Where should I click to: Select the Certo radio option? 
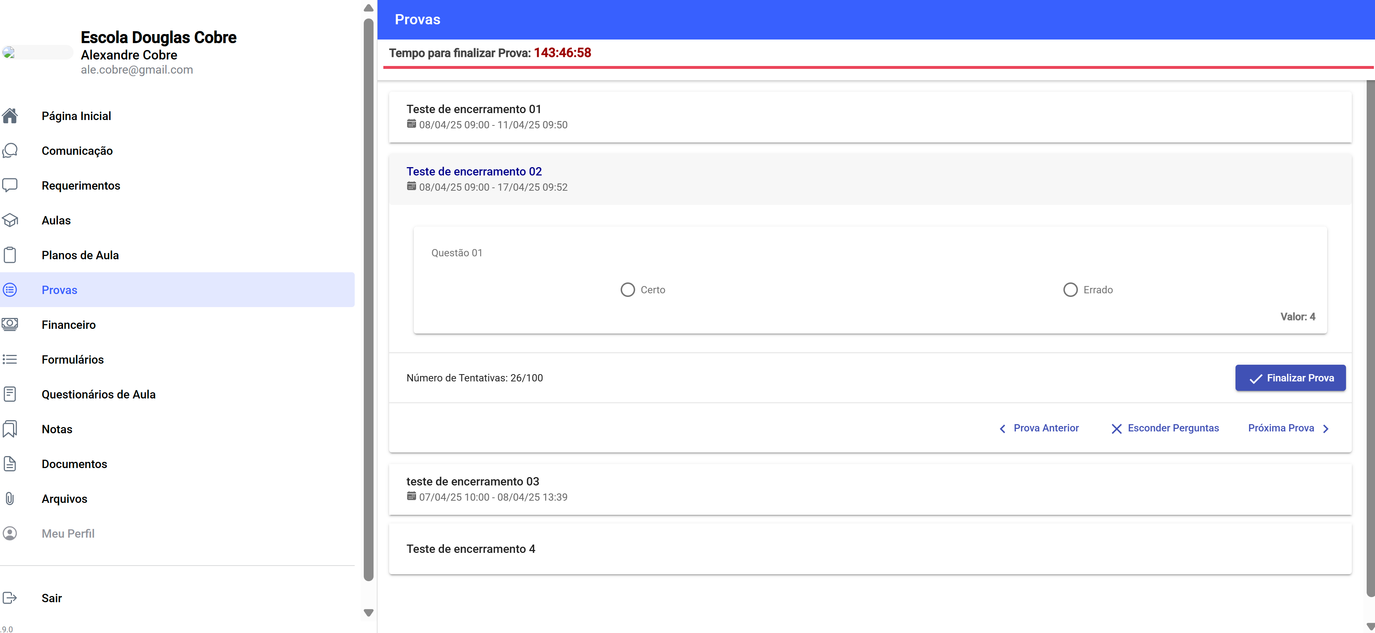click(x=628, y=290)
